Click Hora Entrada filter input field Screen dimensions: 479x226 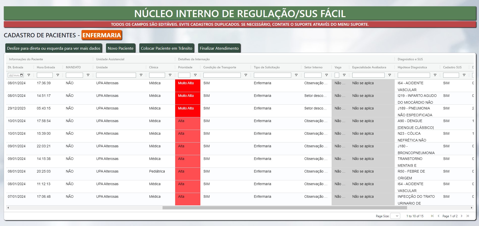coord(45,75)
